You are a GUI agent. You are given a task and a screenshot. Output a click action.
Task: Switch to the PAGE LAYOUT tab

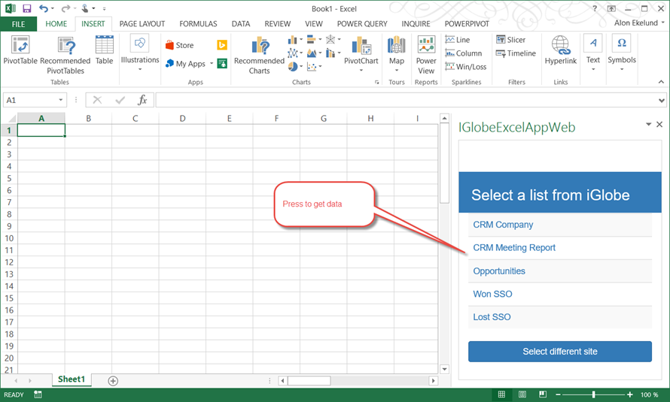(x=142, y=24)
